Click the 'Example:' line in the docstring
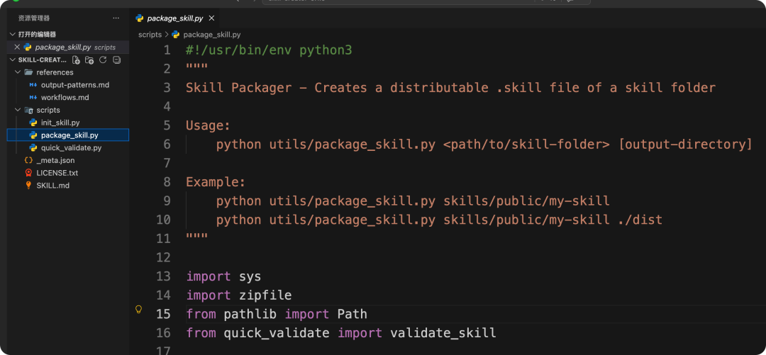This screenshot has height=355, width=766. pos(216,182)
